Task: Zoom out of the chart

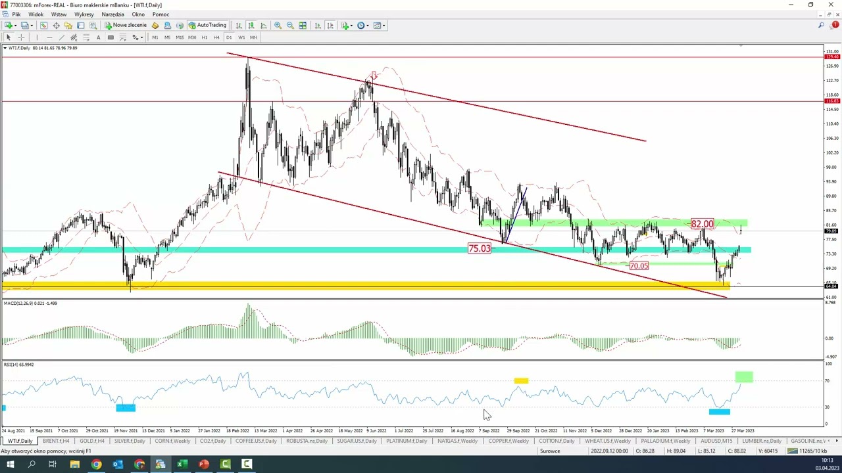Action: coord(290,25)
